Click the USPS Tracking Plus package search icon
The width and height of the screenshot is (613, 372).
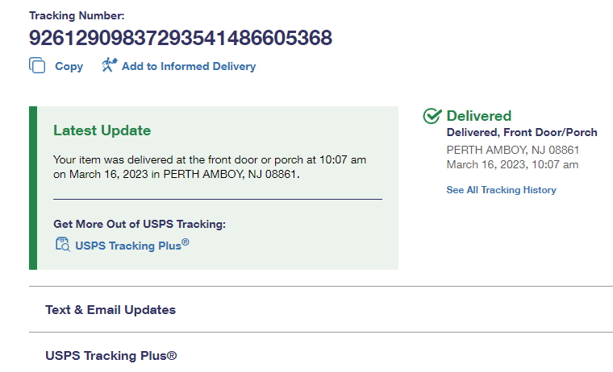point(62,245)
